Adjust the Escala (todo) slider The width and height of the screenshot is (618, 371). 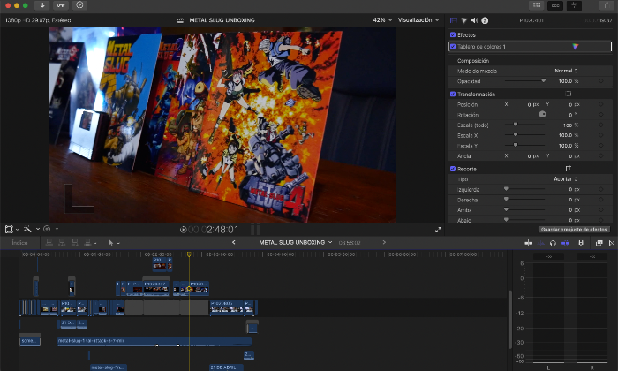point(525,125)
